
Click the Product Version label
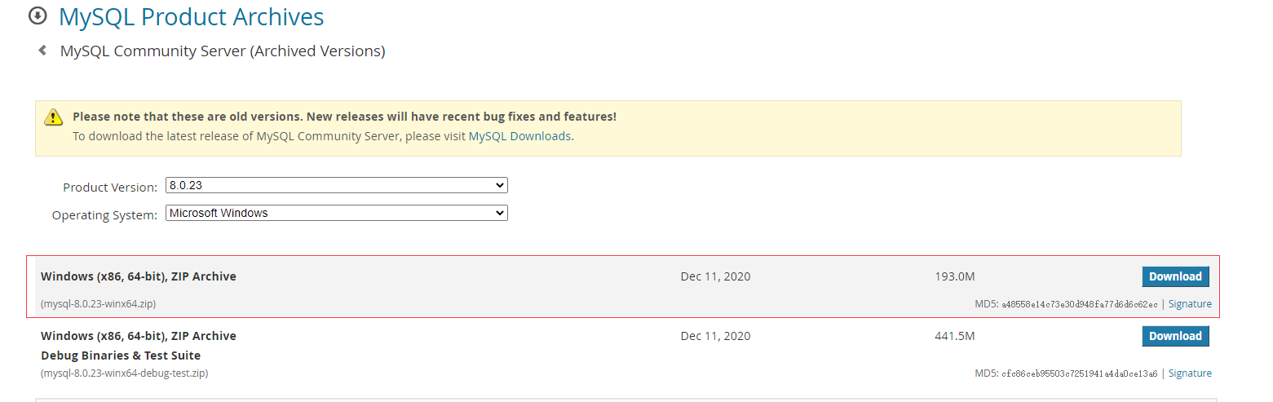110,188
